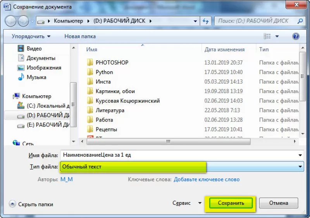The height and width of the screenshot is (218, 310).
Task: Click the magnifier search icon
Action: click(300, 21)
